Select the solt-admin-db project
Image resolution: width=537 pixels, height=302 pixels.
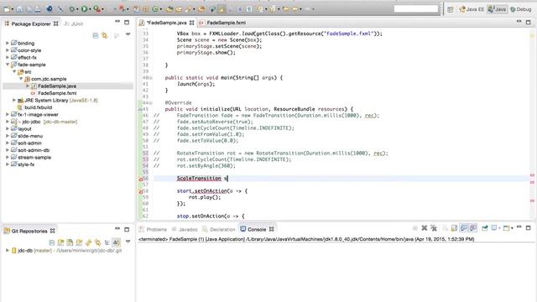tap(30, 150)
